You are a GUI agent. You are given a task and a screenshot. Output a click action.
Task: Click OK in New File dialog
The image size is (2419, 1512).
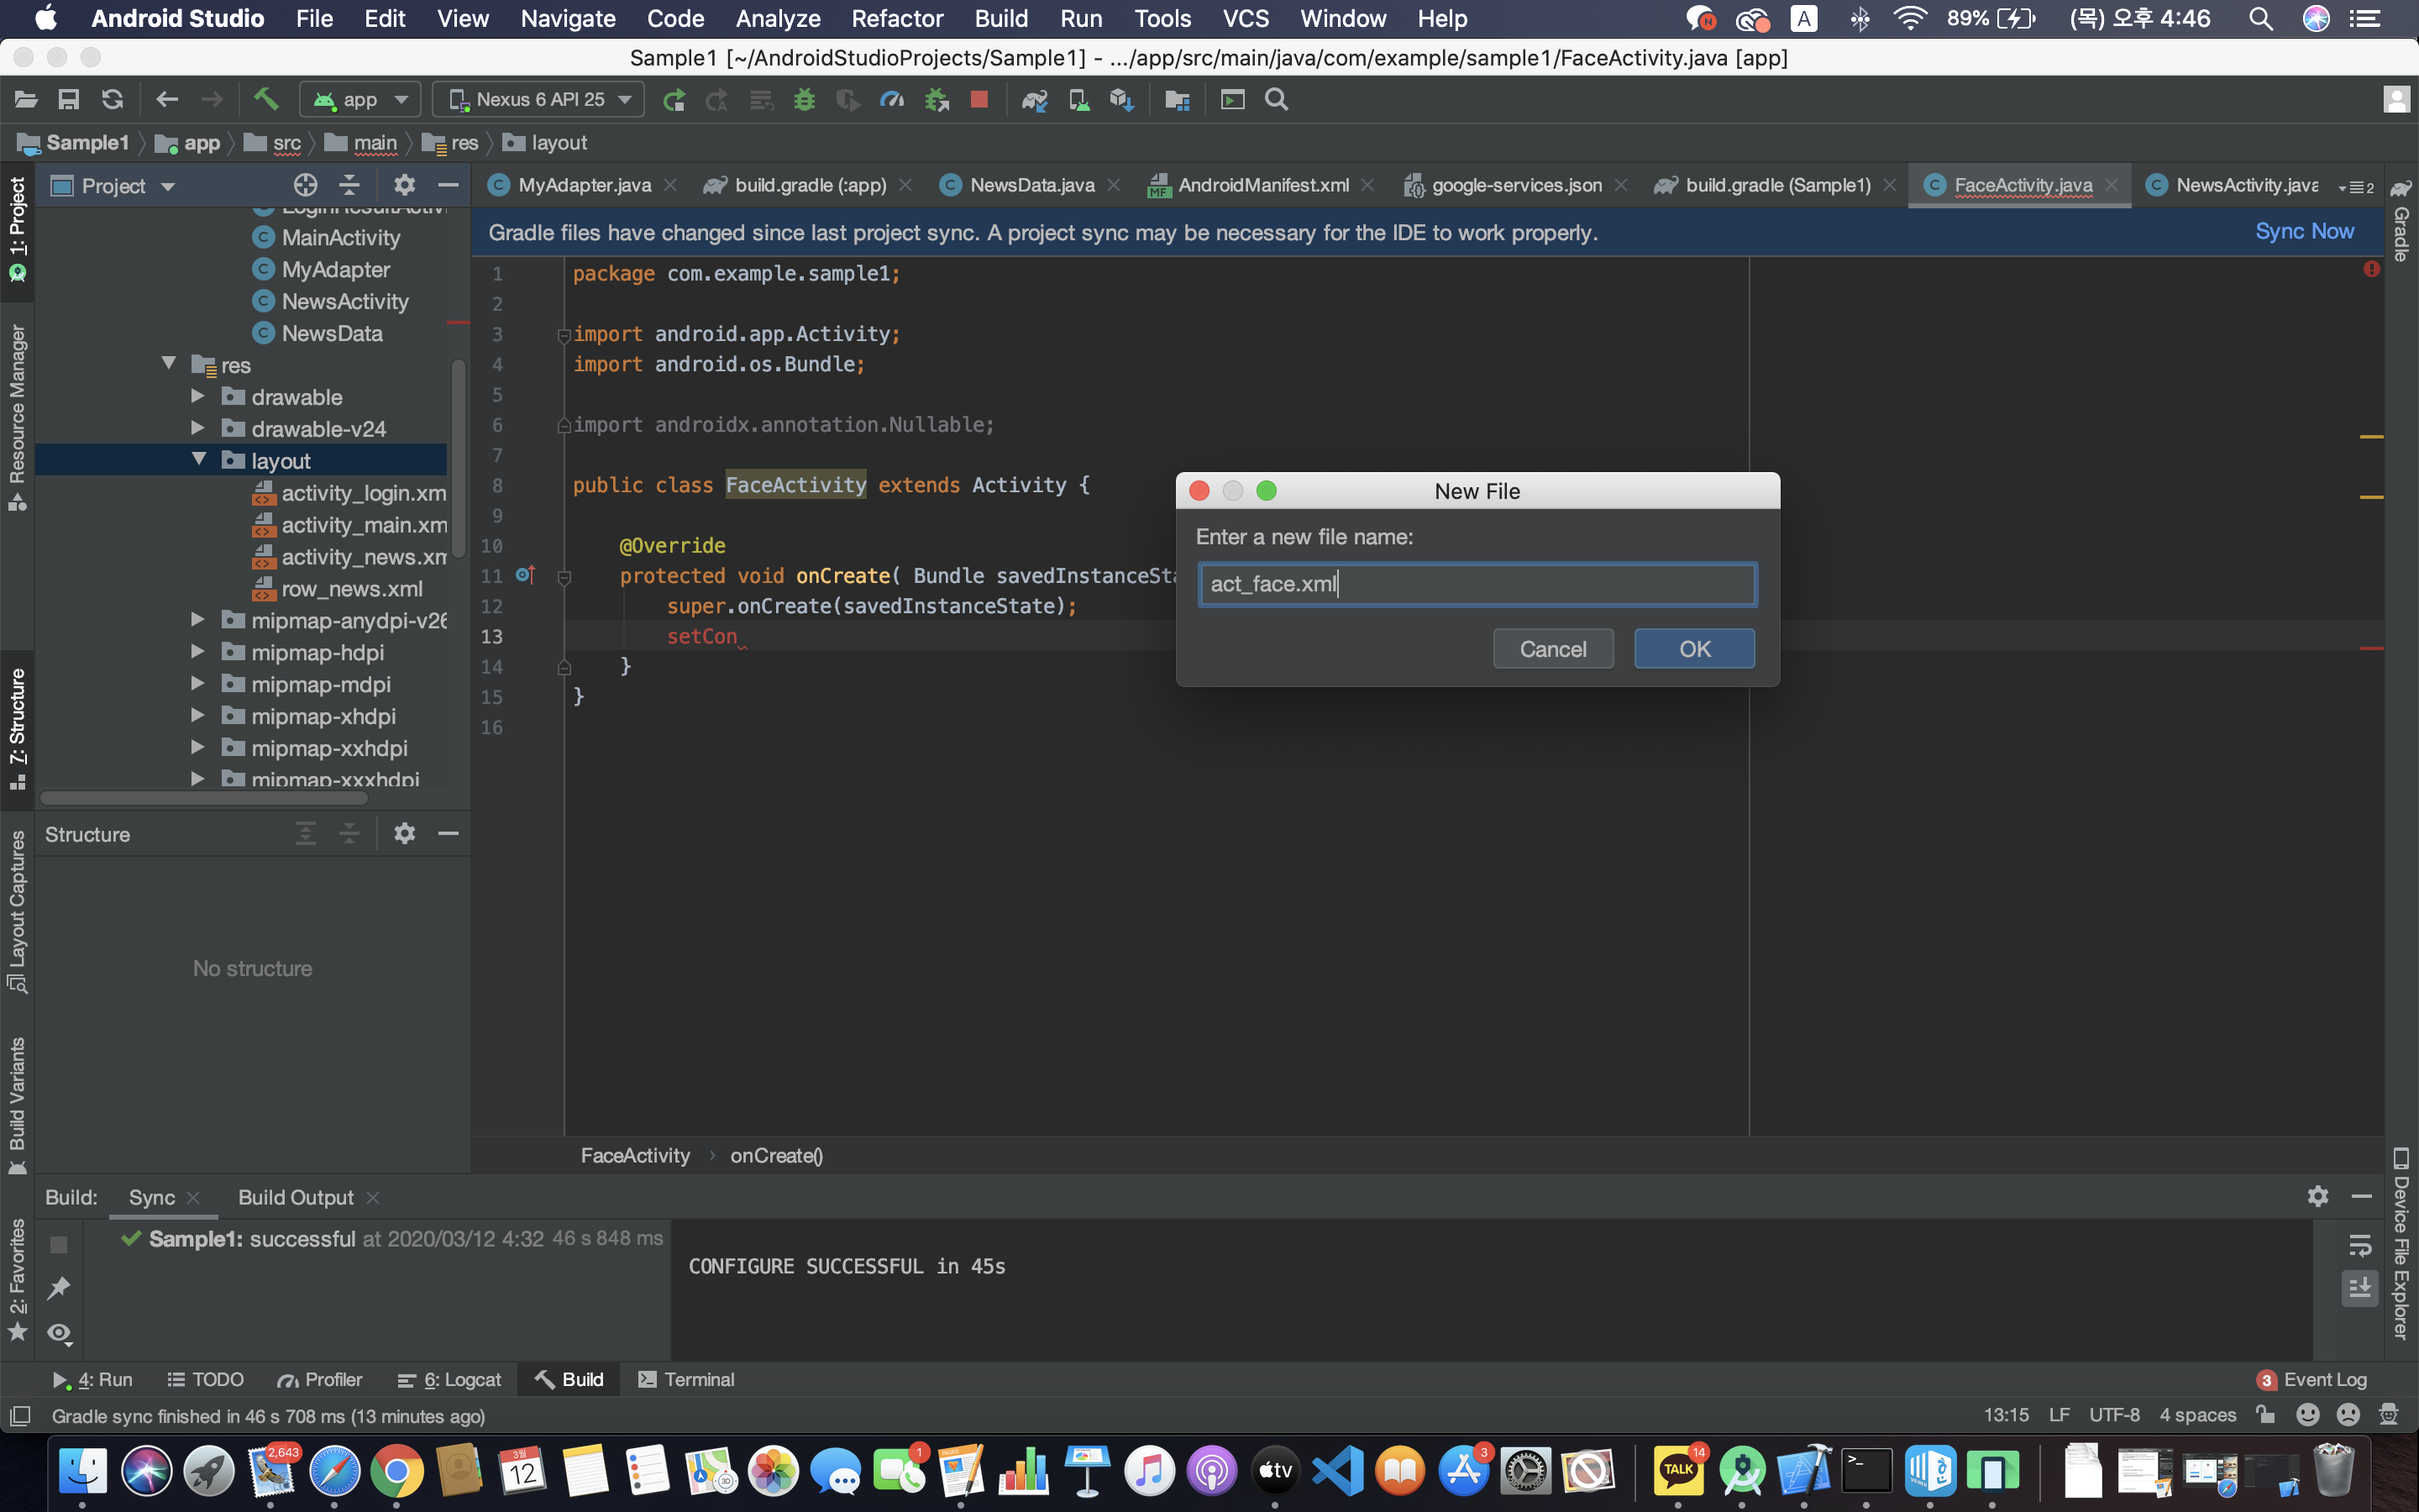click(1693, 649)
